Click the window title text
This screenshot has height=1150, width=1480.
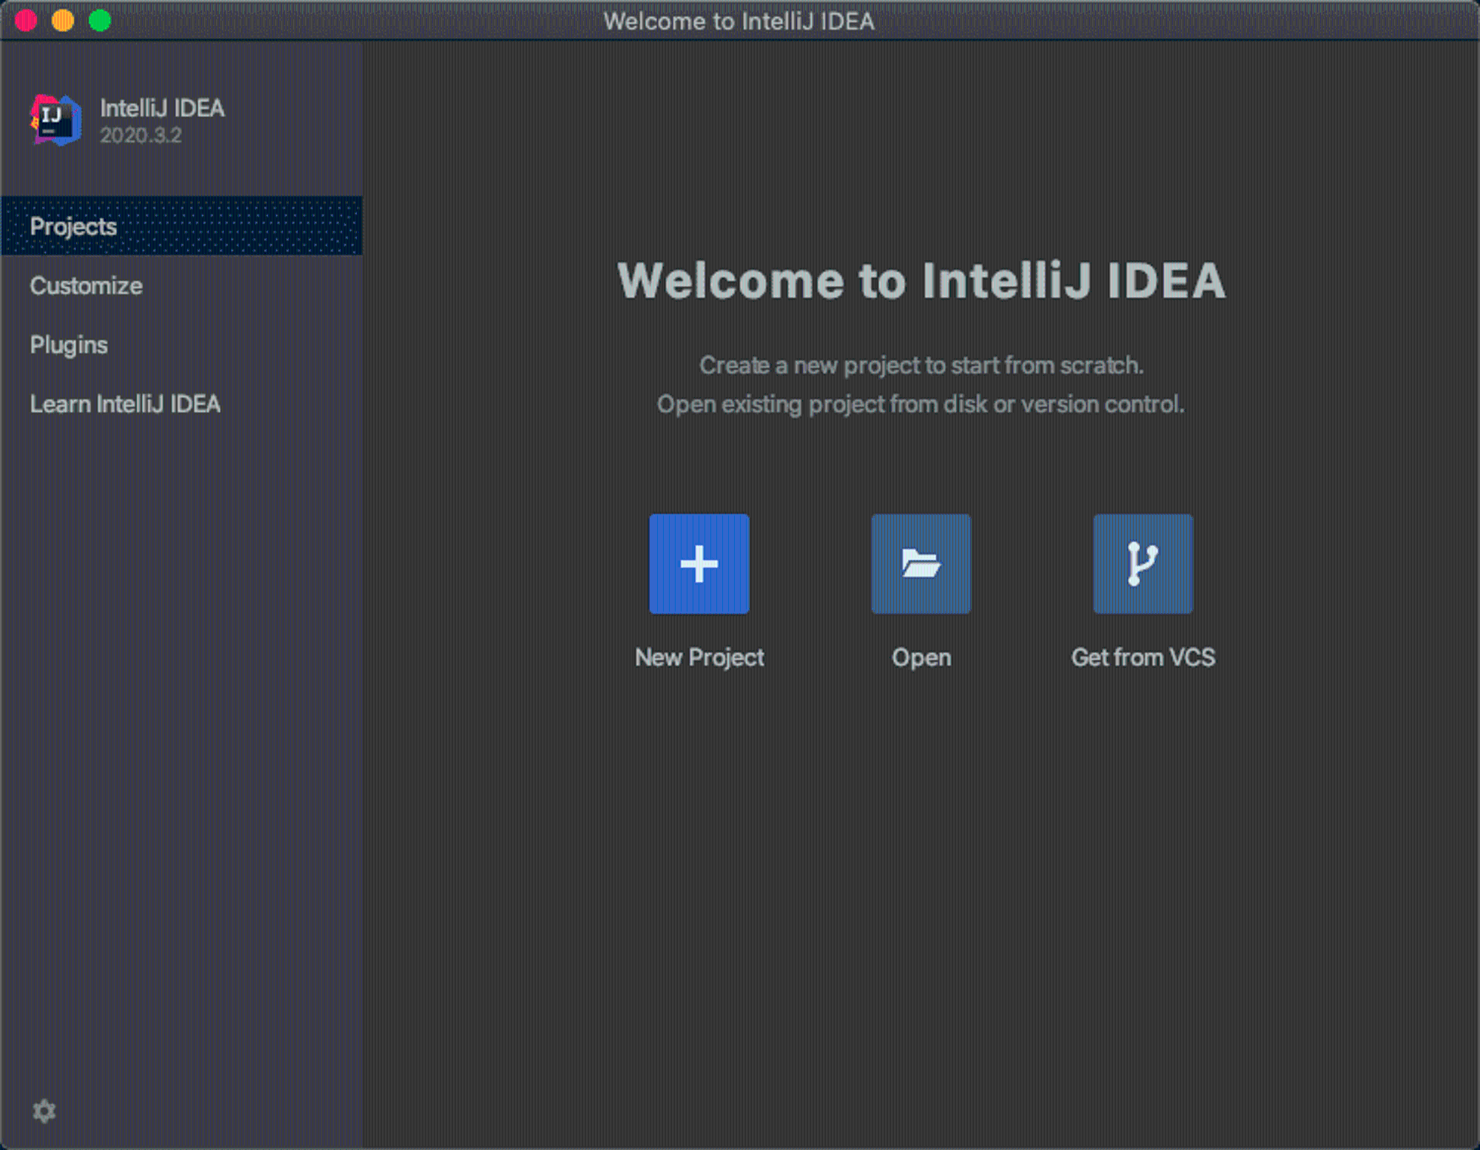739,21
